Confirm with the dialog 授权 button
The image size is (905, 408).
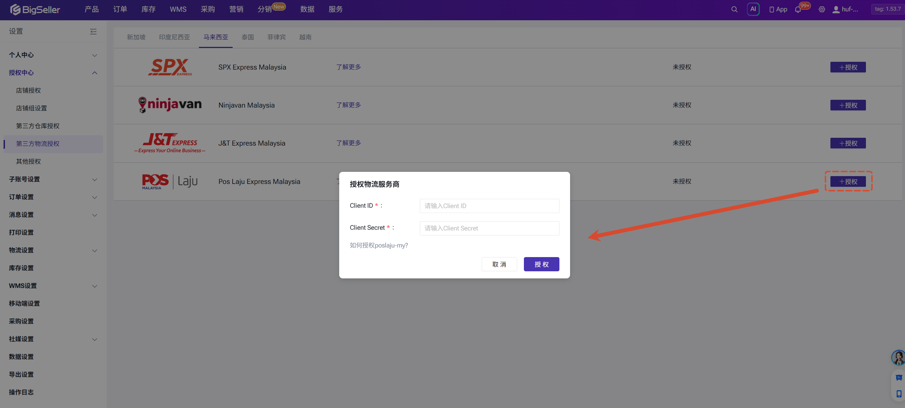pos(541,264)
